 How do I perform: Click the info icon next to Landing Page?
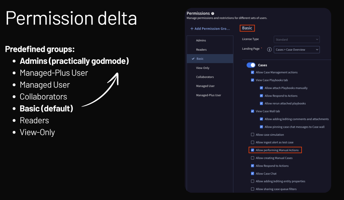coord(269,50)
